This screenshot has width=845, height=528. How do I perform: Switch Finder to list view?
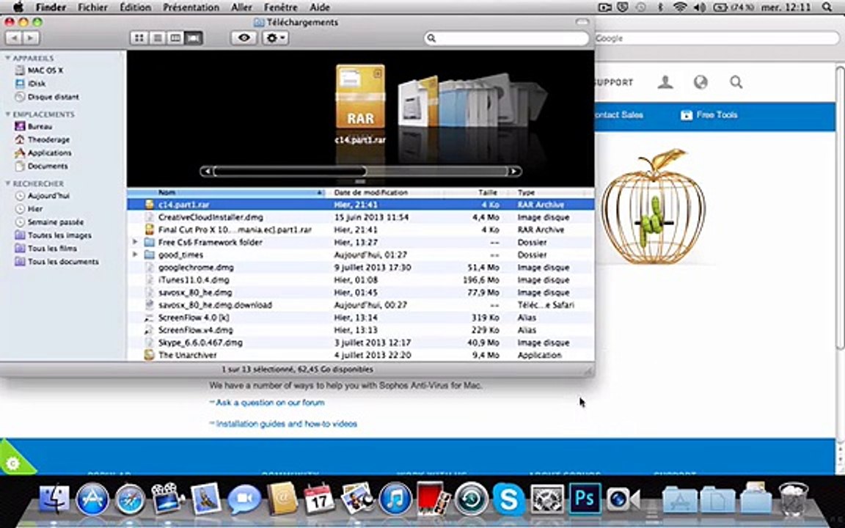click(x=158, y=37)
